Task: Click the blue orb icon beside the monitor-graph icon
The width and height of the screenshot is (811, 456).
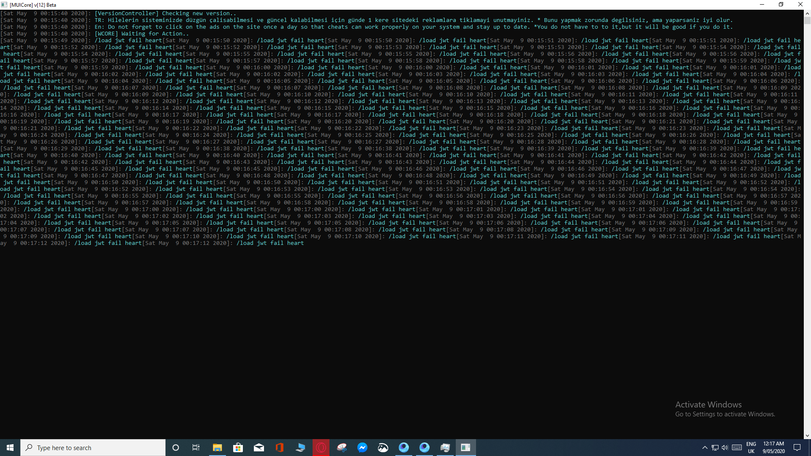Action: tap(425, 448)
